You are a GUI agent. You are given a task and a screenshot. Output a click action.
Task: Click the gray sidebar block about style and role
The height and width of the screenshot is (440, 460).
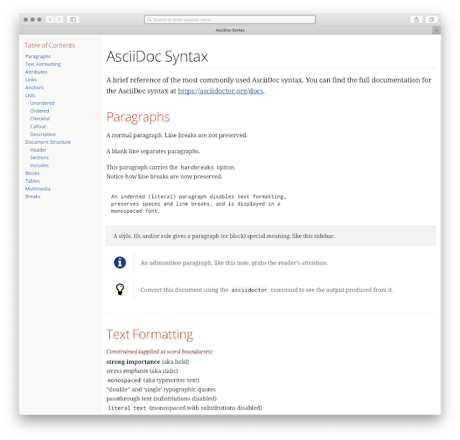click(271, 236)
